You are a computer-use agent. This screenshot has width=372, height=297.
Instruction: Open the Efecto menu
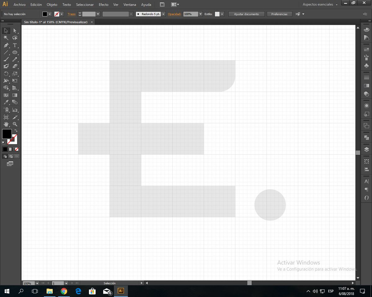[x=104, y=5]
